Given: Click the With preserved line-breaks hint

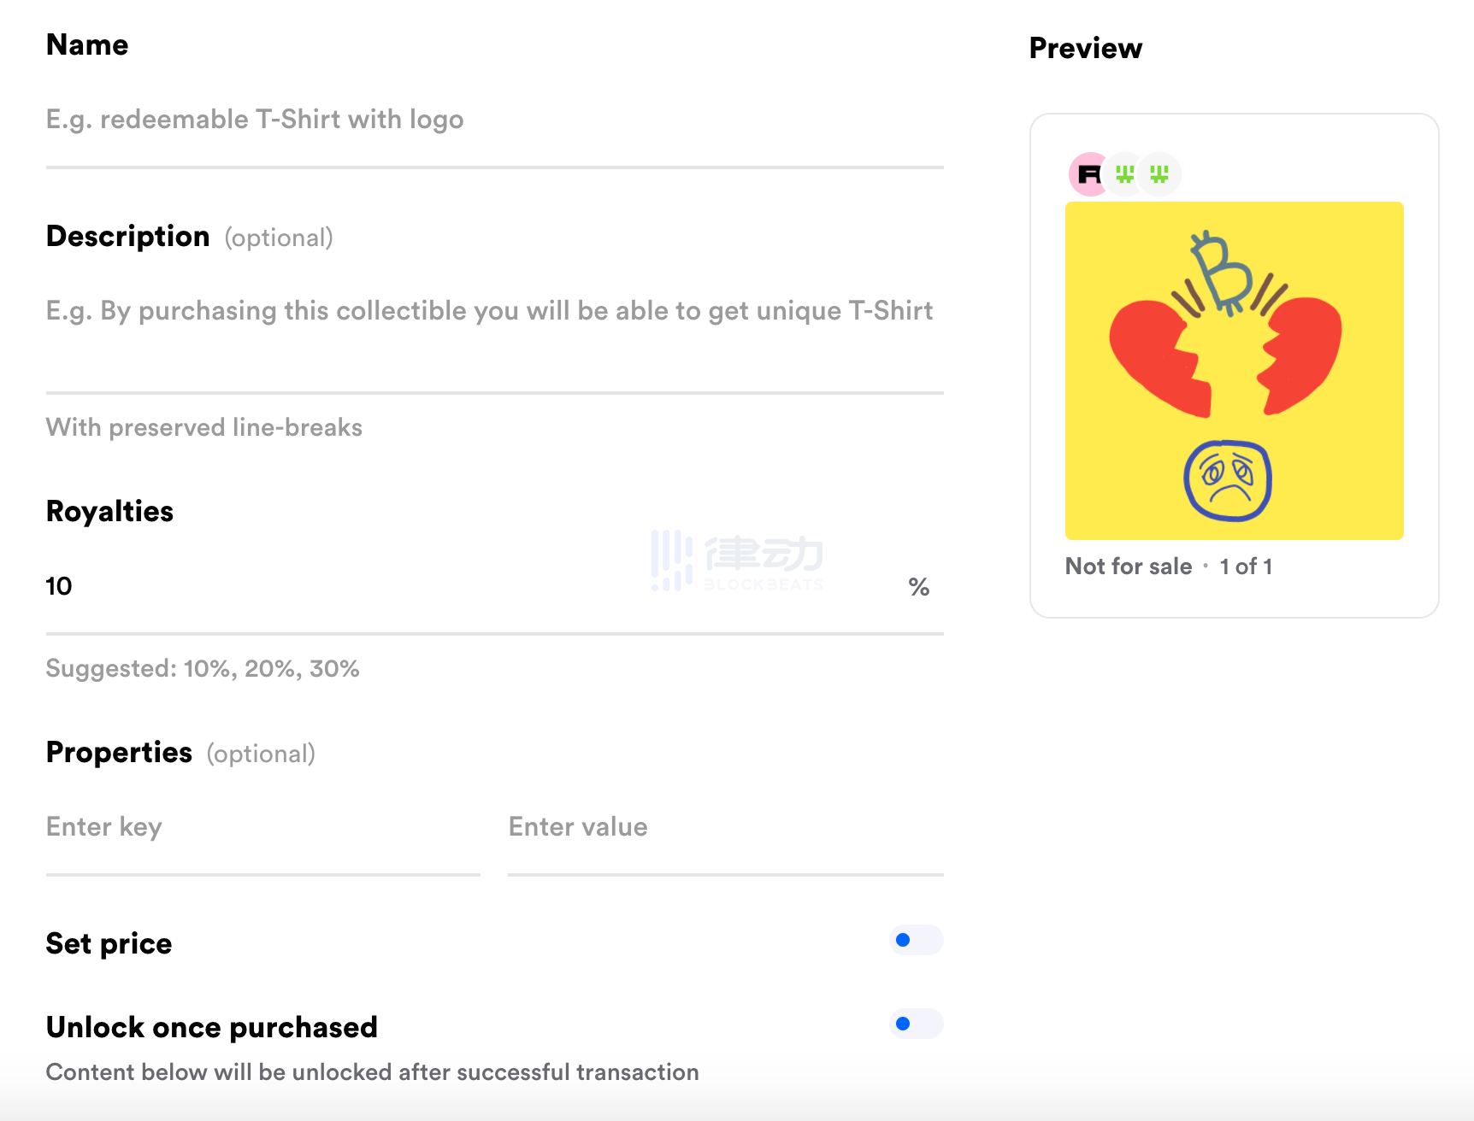Looking at the screenshot, I should (204, 427).
